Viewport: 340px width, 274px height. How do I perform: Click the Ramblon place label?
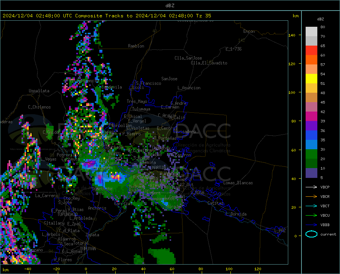136,46
